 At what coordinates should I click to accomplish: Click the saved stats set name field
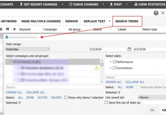154,103
